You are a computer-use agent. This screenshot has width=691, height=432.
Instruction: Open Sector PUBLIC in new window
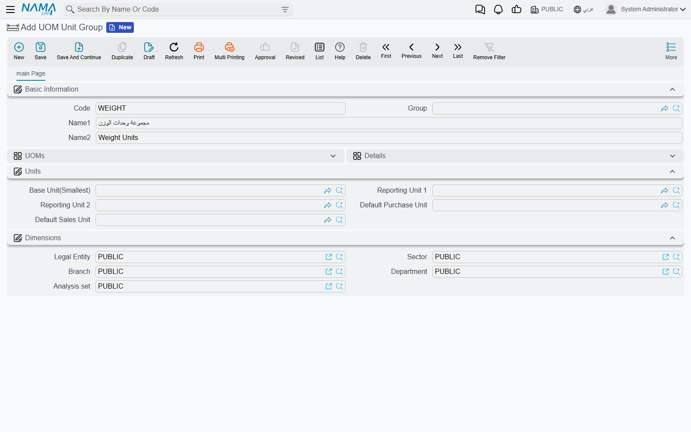click(x=666, y=257)
